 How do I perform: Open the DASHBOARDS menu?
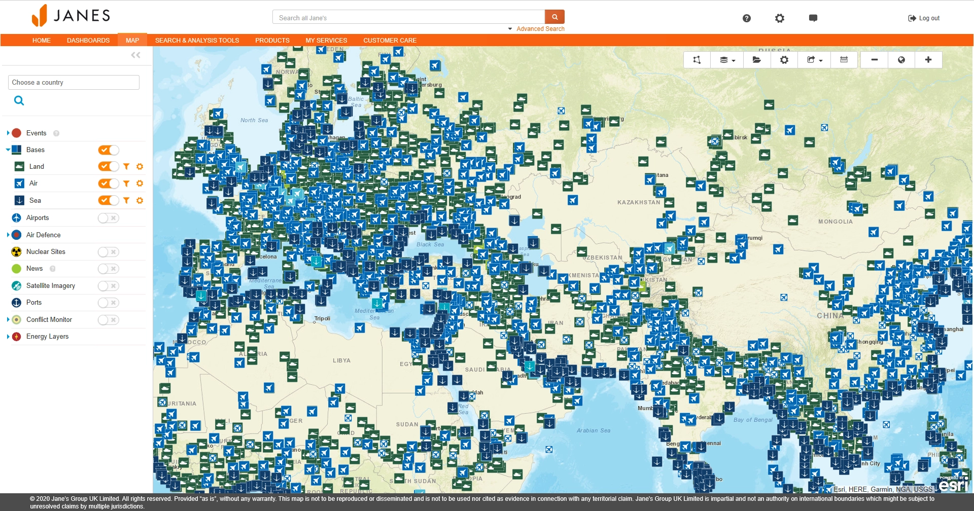point(88,40)
